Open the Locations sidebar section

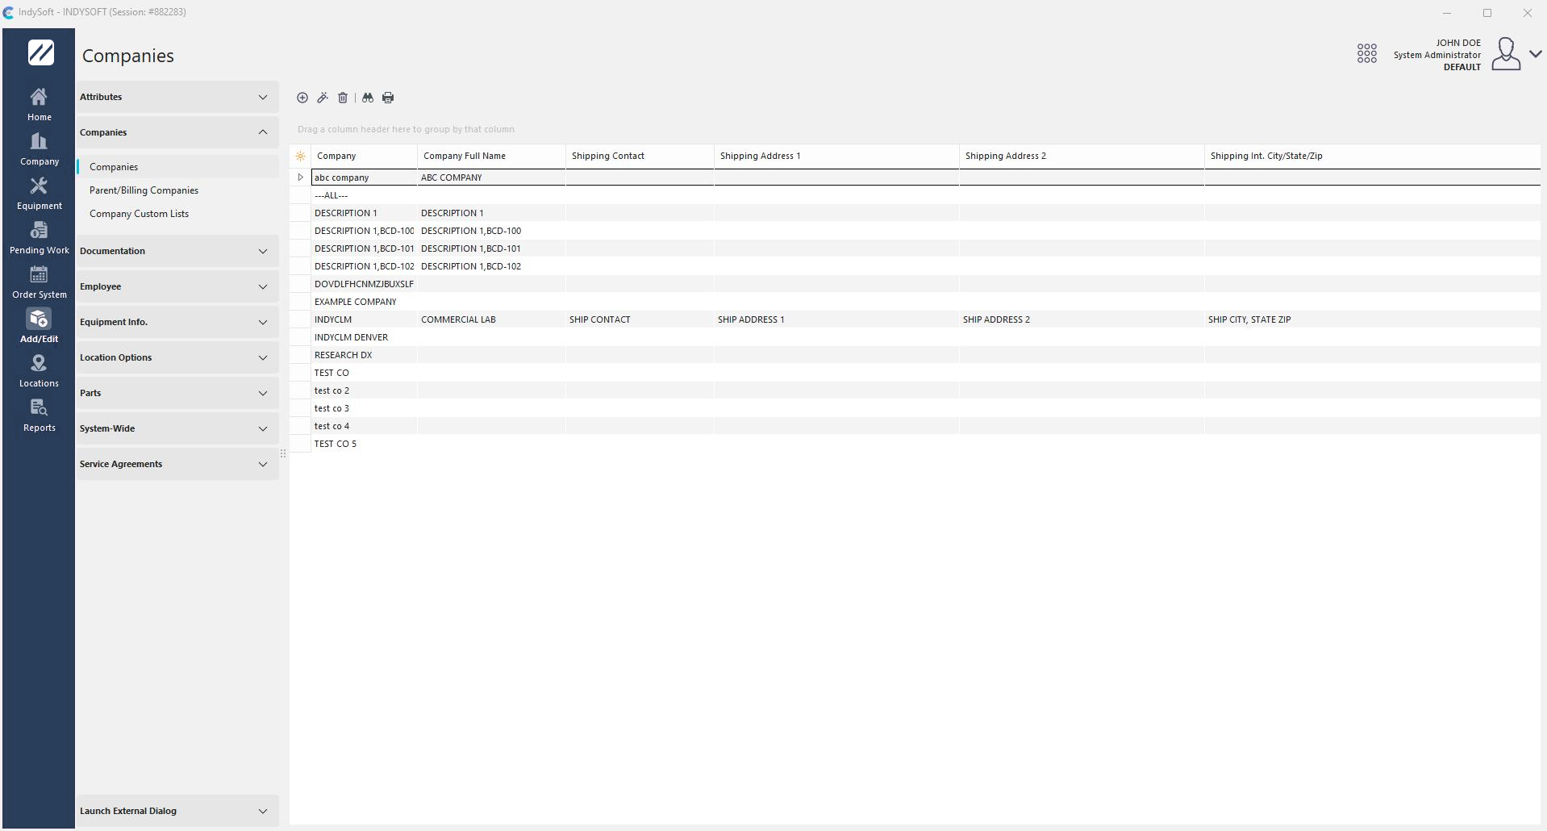pyautogui.click(x=39, y=371)
